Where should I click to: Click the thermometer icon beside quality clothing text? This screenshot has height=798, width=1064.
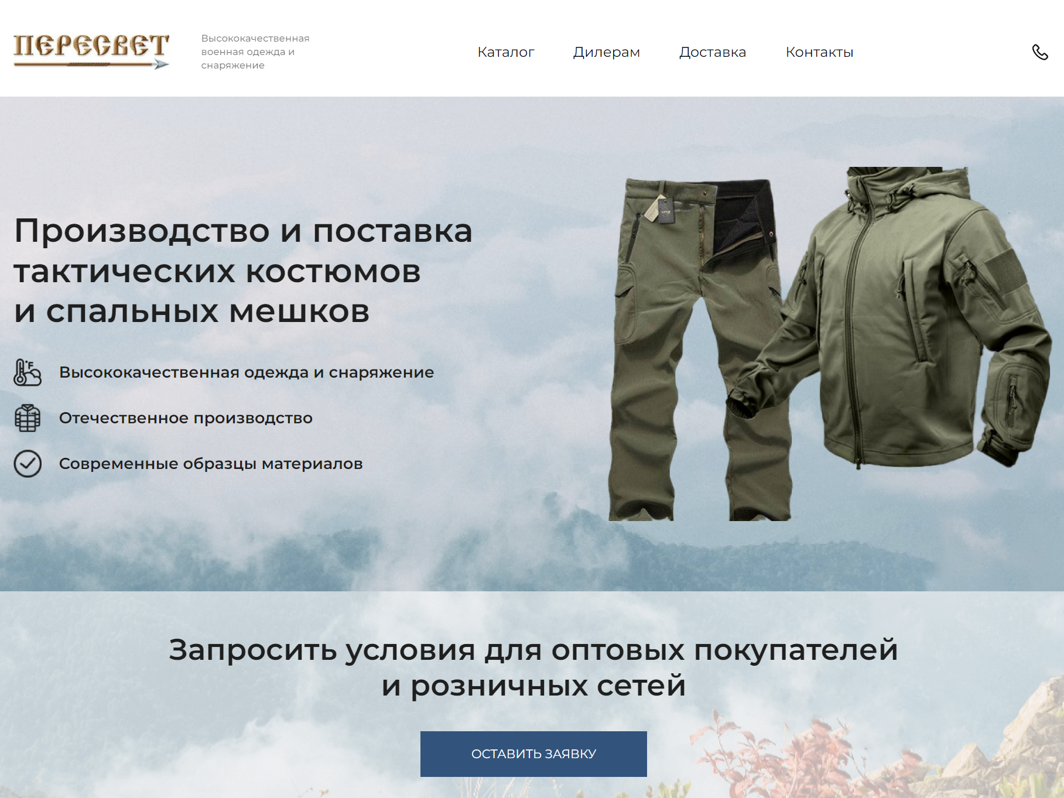pyautogui.click(x=28, y=372)
